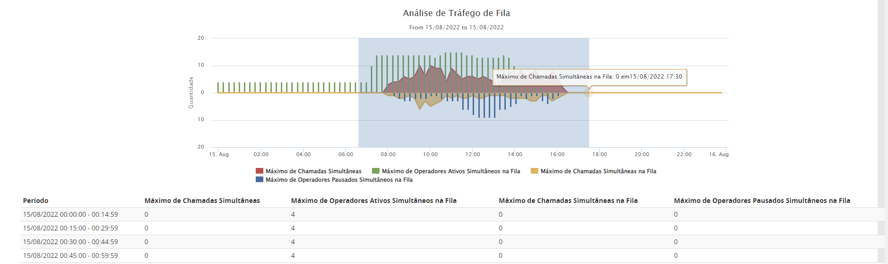Click the subtitle From 15/08/2022 to 15/08/2022
This screenshot has width=888, height=264.
tap(457, 27)
